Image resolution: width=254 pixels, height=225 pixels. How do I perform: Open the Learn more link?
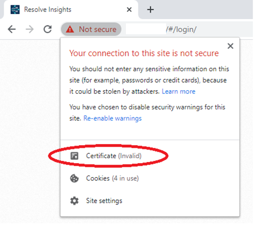point(179,91)
